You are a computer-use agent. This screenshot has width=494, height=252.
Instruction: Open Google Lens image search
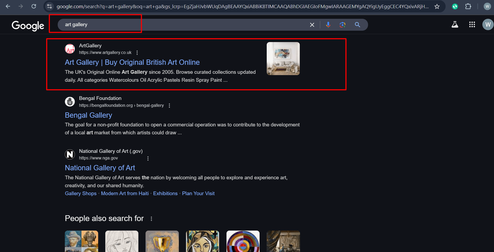(x=343, y=25)
